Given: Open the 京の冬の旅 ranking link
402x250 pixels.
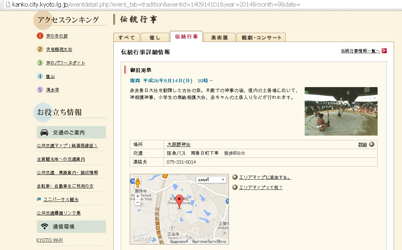Looking at the screenshot, I should point(56,36).
